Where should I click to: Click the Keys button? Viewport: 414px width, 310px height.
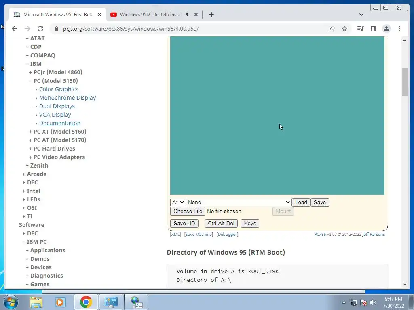(250, 224)
